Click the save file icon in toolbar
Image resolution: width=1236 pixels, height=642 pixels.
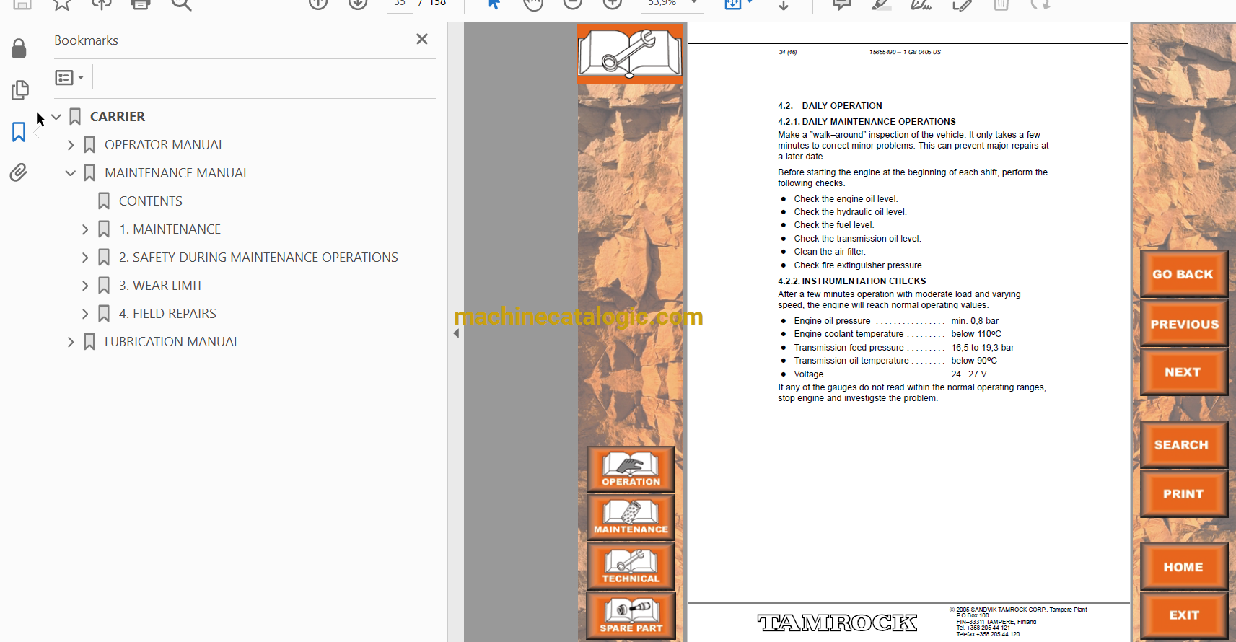[x=22, y=4]
